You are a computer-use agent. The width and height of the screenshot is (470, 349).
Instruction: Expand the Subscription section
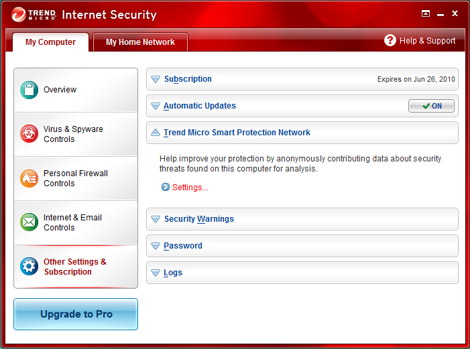pyautogui.click(x=302, y=79)
